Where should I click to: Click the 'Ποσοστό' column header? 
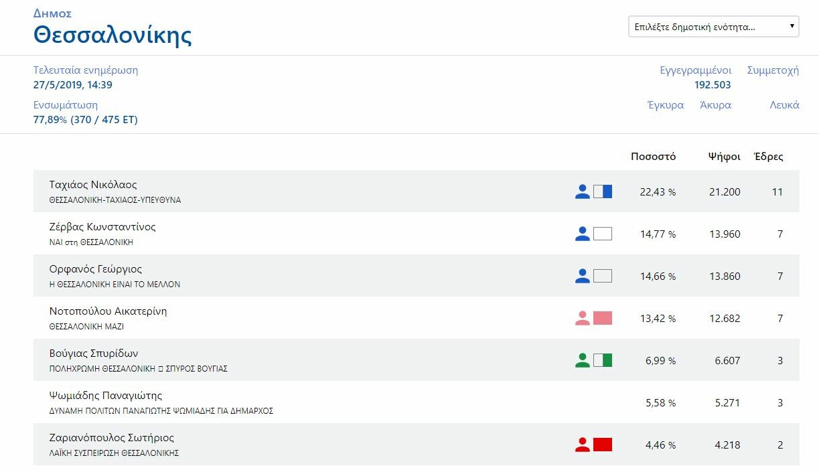(654, 157)
